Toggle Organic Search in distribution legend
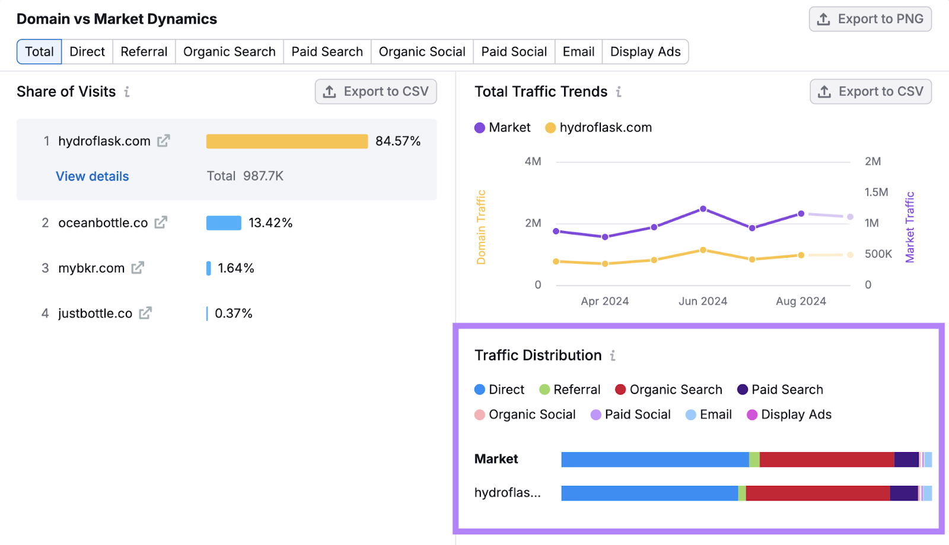 click(x=668, y=389)
